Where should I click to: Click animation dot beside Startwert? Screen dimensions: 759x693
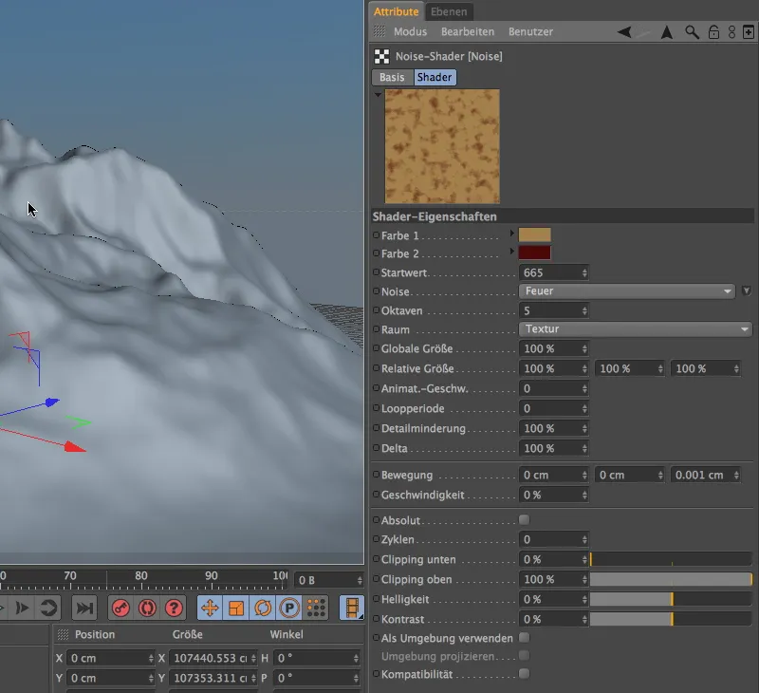pos(376,272)
